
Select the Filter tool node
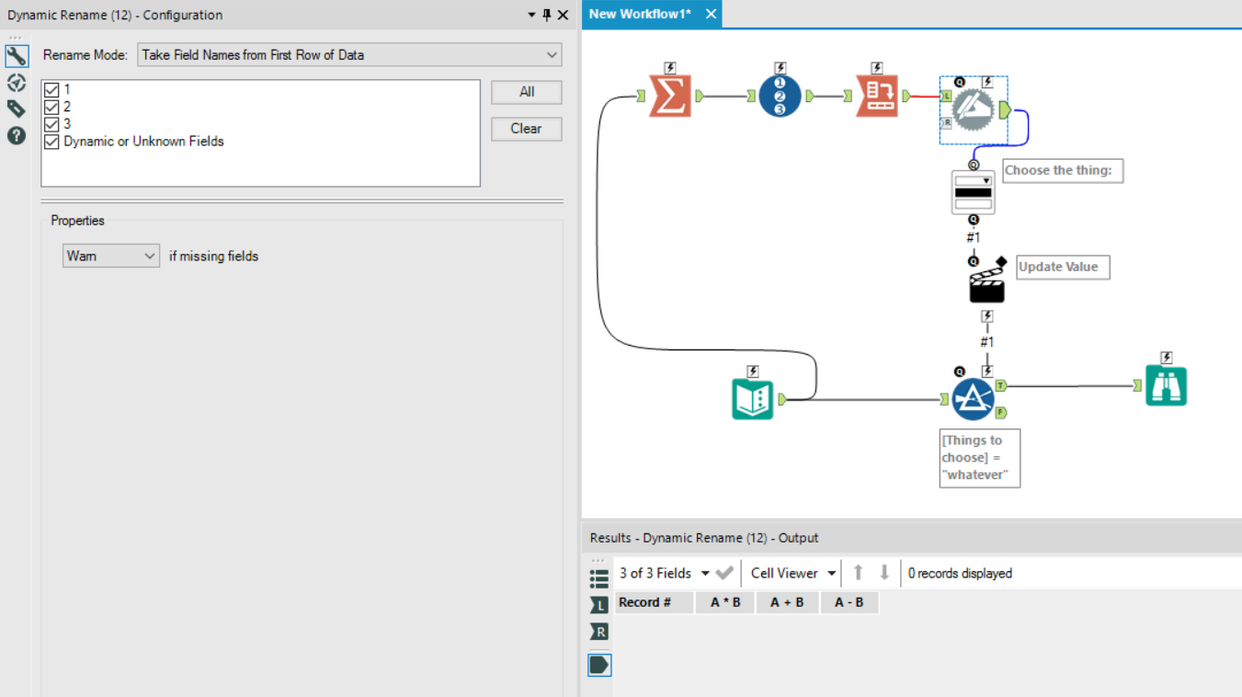click(x=973, y=399)
